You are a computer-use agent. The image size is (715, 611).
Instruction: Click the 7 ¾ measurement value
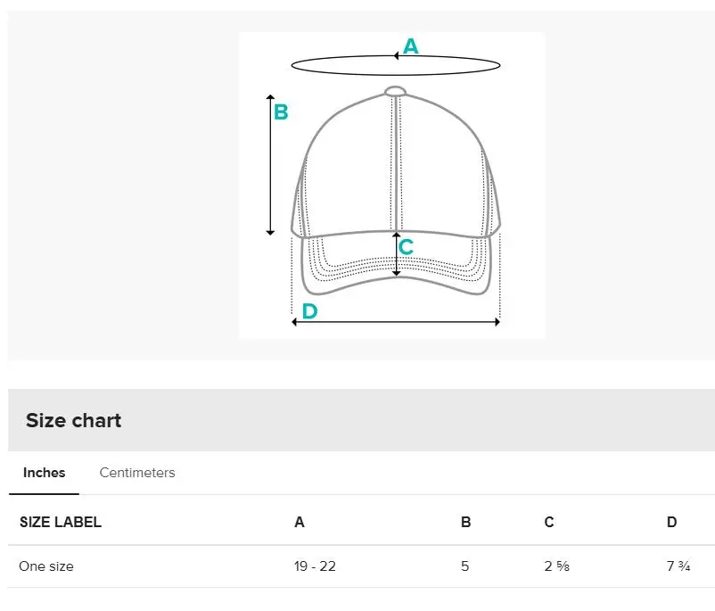coord(678,566)
